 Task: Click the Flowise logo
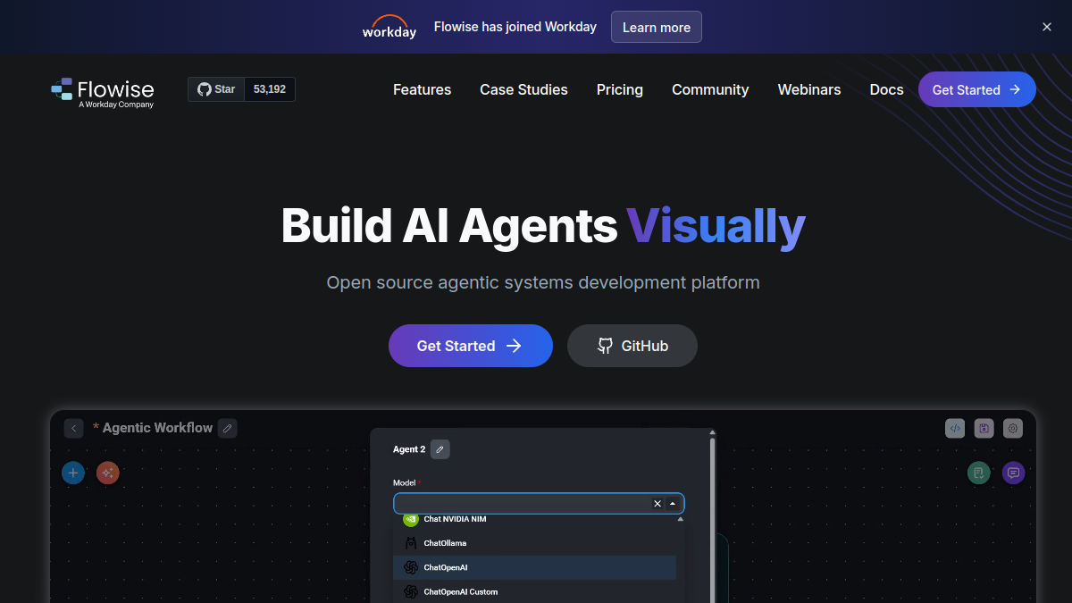pos(103,92)
